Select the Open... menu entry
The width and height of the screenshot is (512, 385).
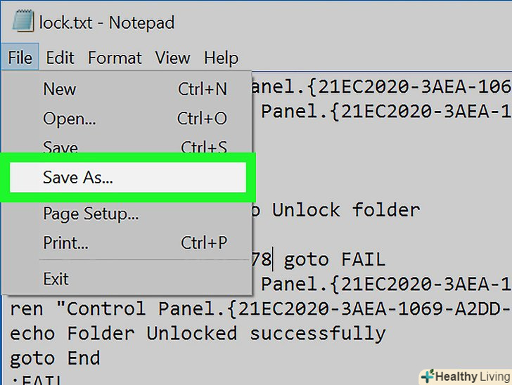click(70, 119)
